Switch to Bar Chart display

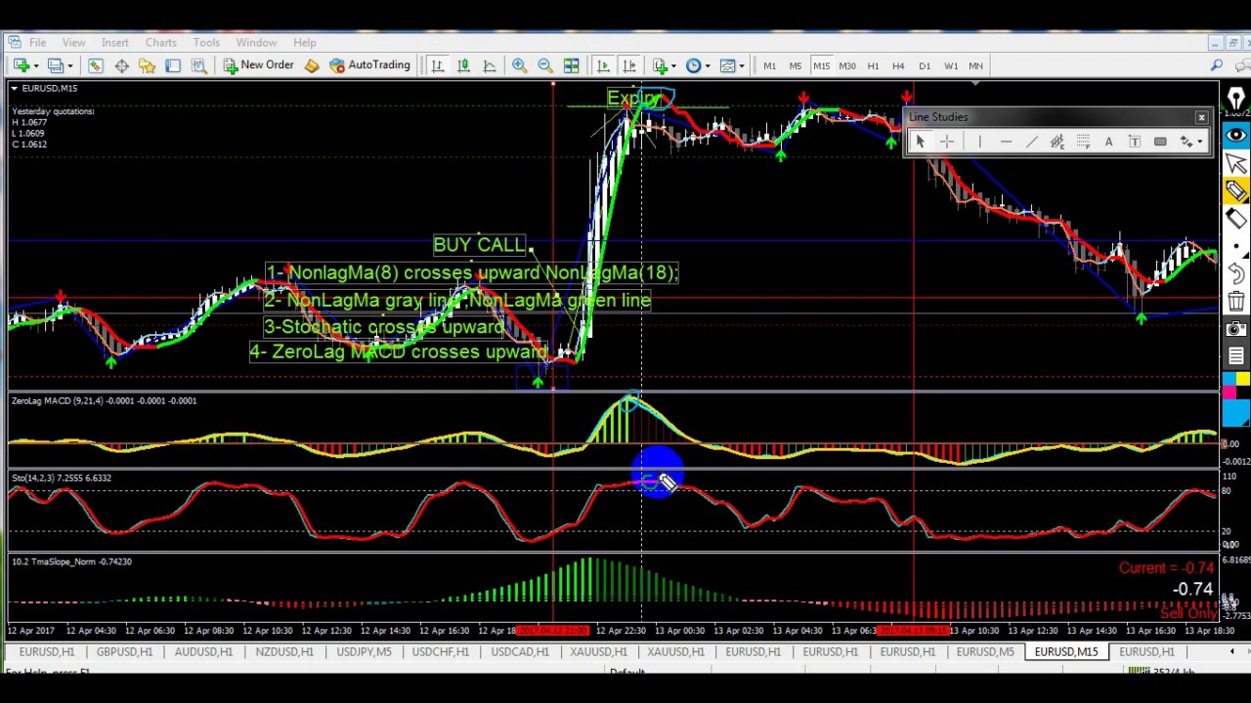[437, 65]
